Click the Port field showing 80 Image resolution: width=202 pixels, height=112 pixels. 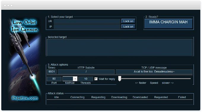click(54, 79)
